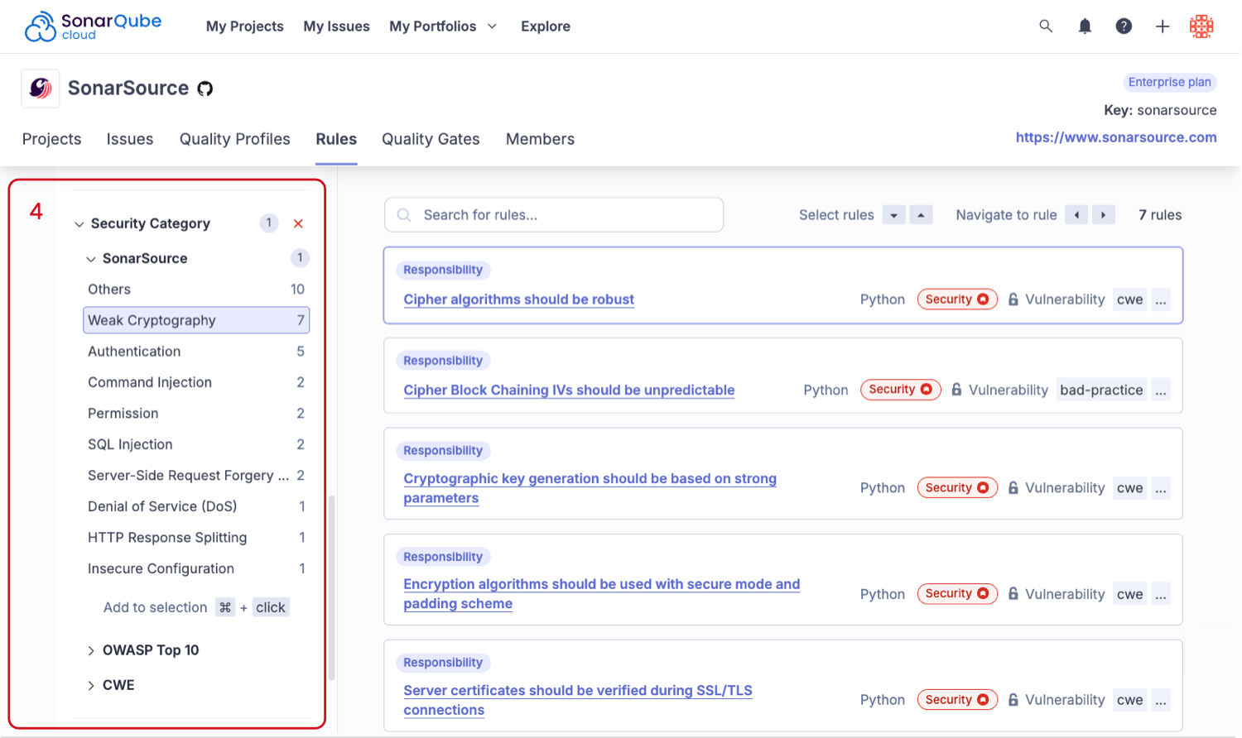Open more tags ellipsis on Cipher algorithms rule
The height and width of the screenshot is (738, 1242).
(x=1161, y=300)
